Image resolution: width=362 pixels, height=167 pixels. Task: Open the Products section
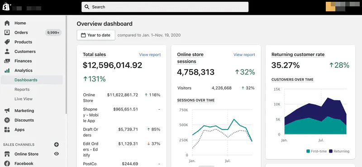(24, 42)
